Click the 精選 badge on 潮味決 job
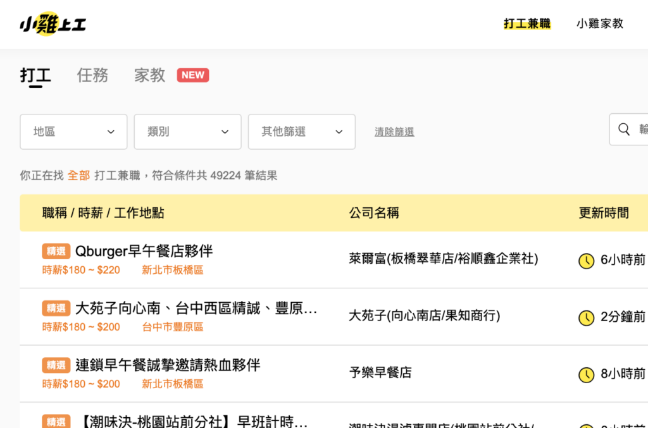The width and height of the screenshot is (648, 428). click(56, 422)
